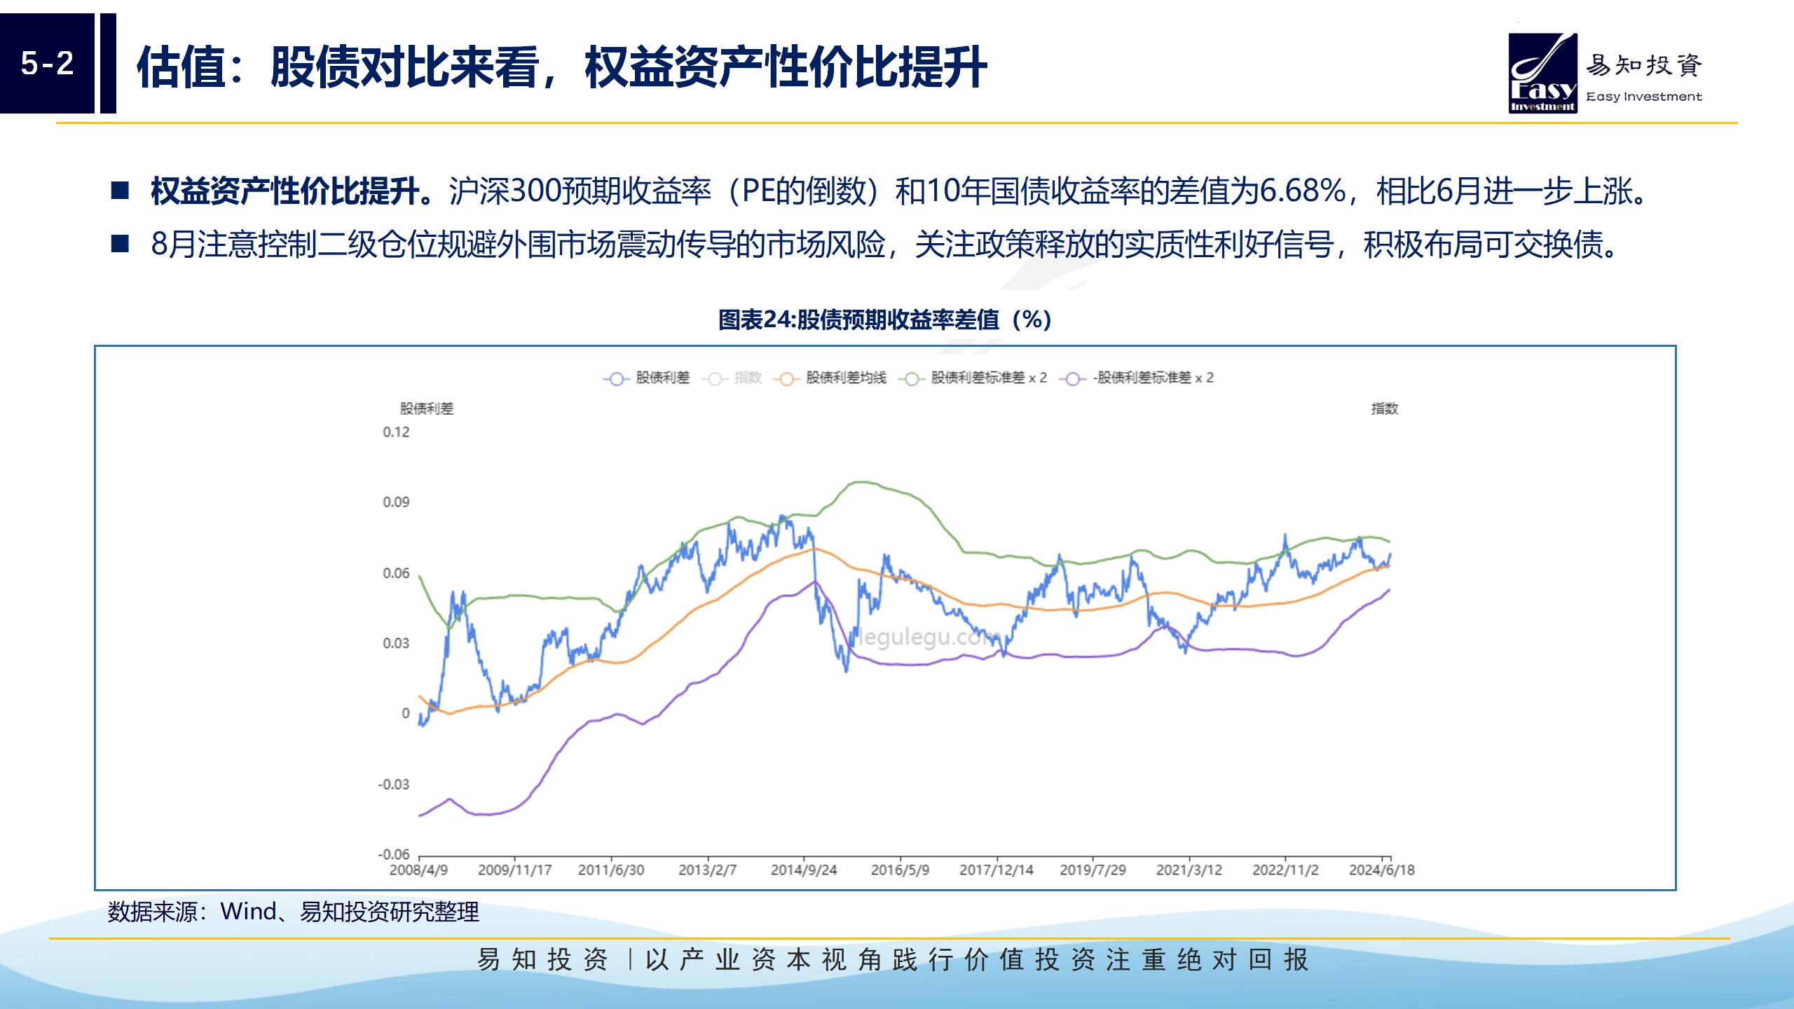Screen dimensions: 1794x1009
Task: Click the bullet starting with 8月注意控制二级仓位
Action: (886, 245)
